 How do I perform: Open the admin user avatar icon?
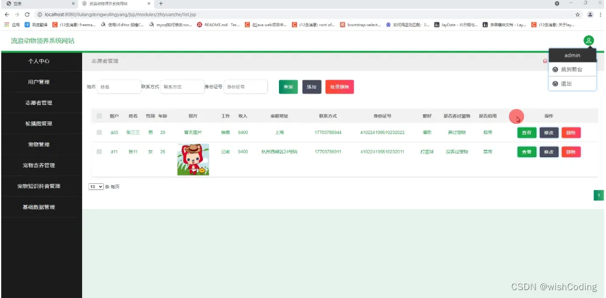tap(588, 40)
